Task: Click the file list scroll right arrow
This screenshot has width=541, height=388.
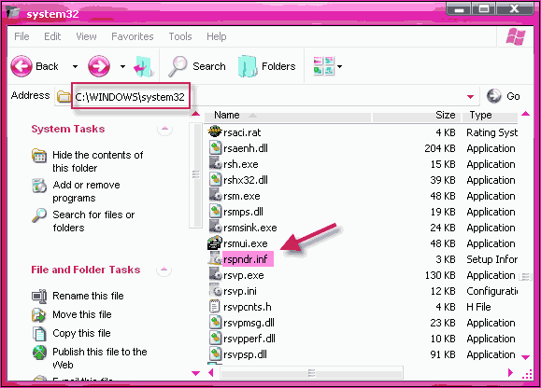Action: (510, 372)
